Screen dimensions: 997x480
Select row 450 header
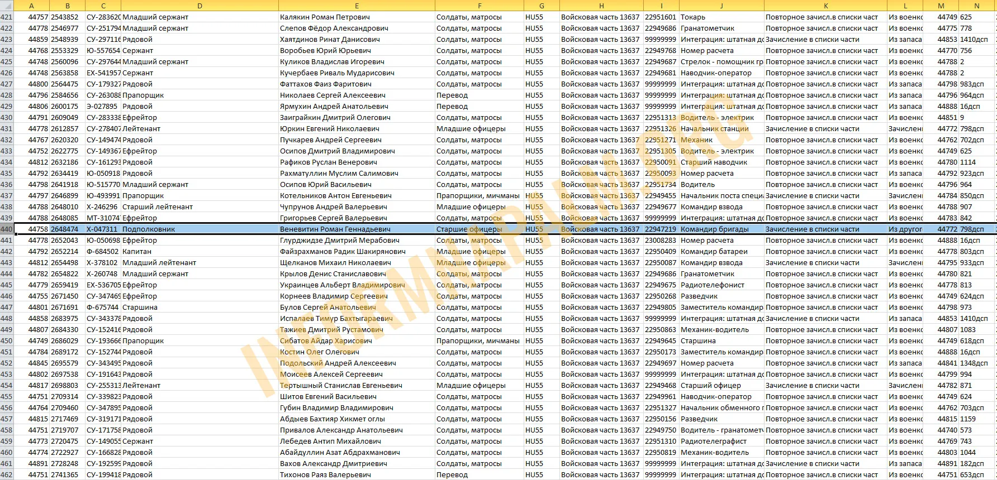coord(7,341)
